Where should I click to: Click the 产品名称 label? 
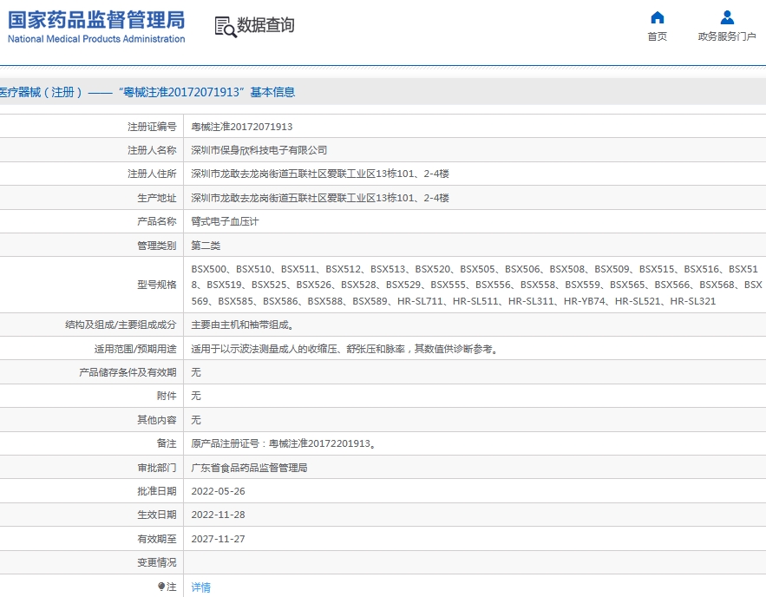157,221
